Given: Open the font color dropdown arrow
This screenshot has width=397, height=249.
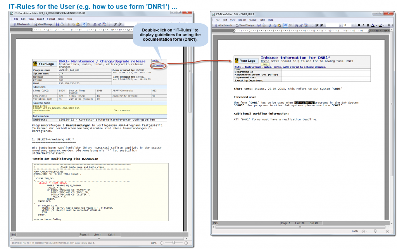Looking at the screenshot, I should pos(376,25).
